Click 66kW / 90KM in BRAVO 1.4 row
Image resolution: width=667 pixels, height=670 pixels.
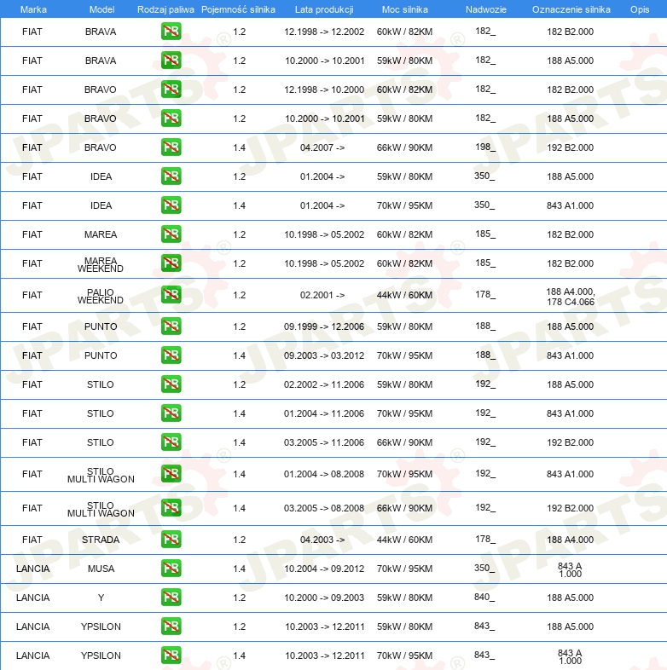(404, 147)
